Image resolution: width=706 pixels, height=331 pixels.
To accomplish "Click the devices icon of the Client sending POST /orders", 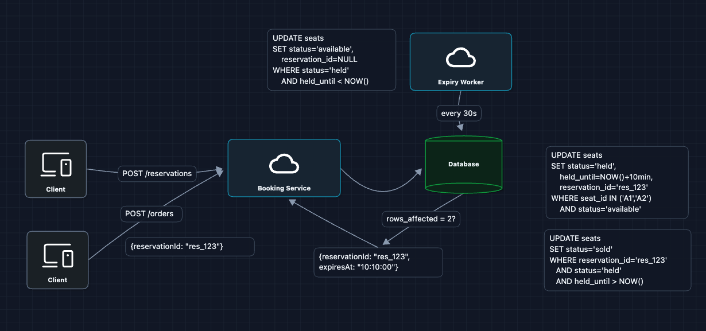I will 57,255.
